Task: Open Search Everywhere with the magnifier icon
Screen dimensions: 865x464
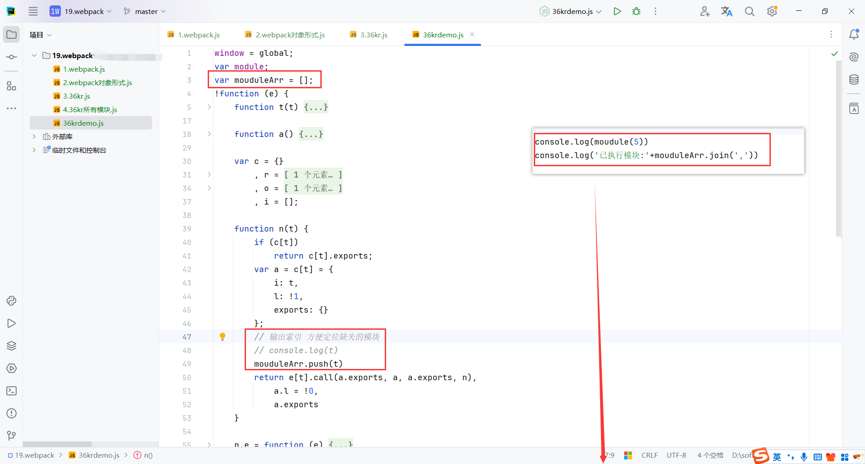Action: [749, 11]
